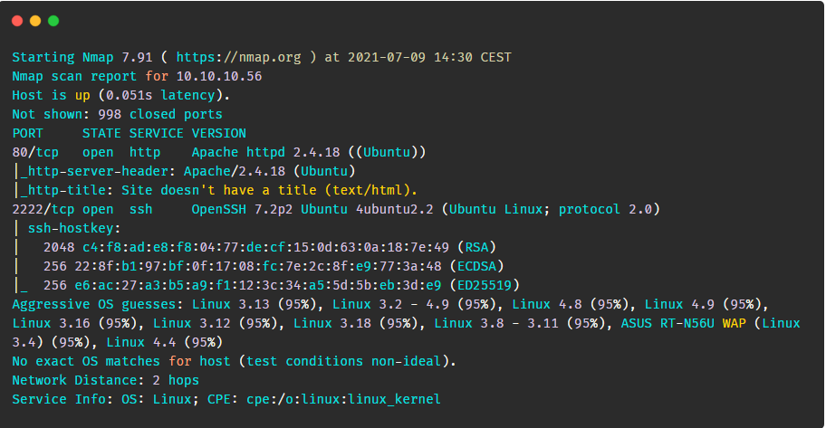Click the IP address 10.10.10.56
This screenshot has height=428, width=826.
tap(219, 76)
